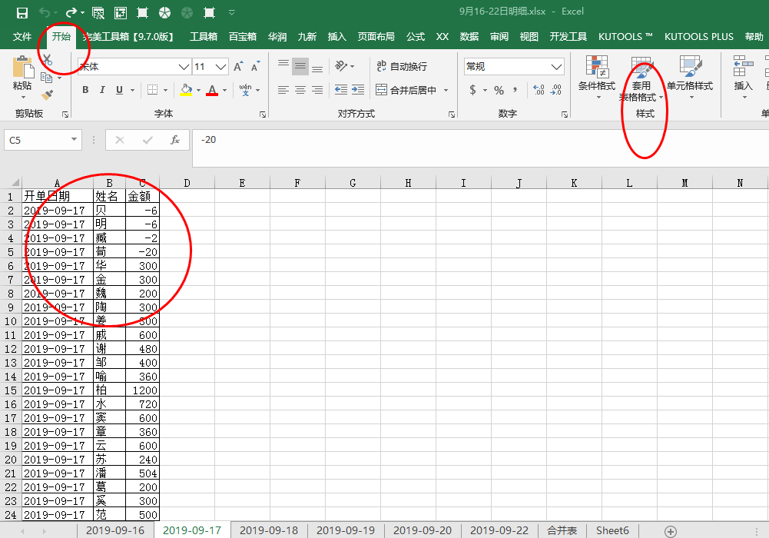Image resolution: width=769 pixels, height=538 pixels.
Task: Set top vertical alignment
Action: (283, 64)
